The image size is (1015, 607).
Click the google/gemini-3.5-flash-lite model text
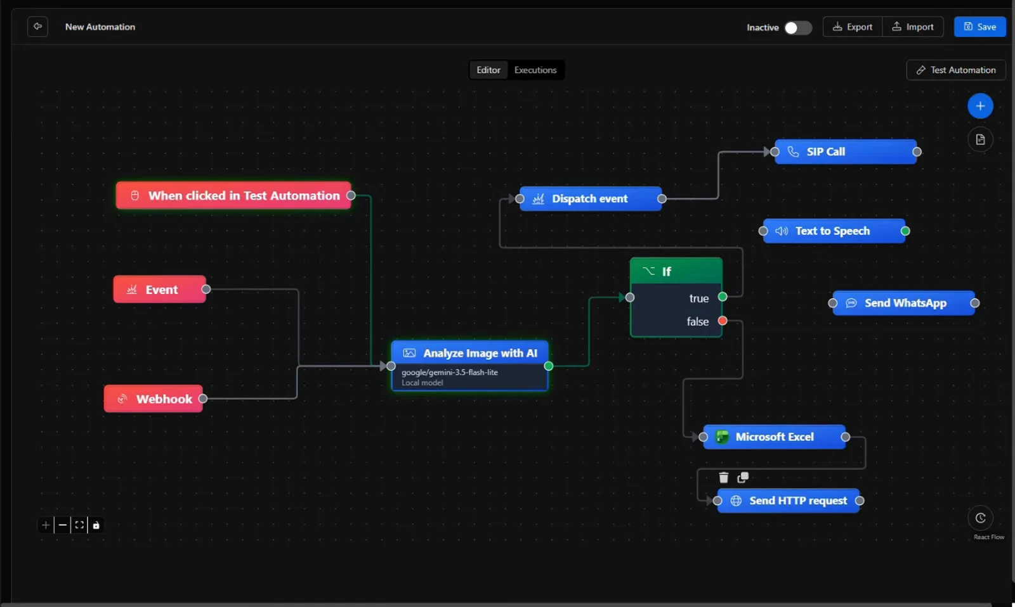point(450,372)
